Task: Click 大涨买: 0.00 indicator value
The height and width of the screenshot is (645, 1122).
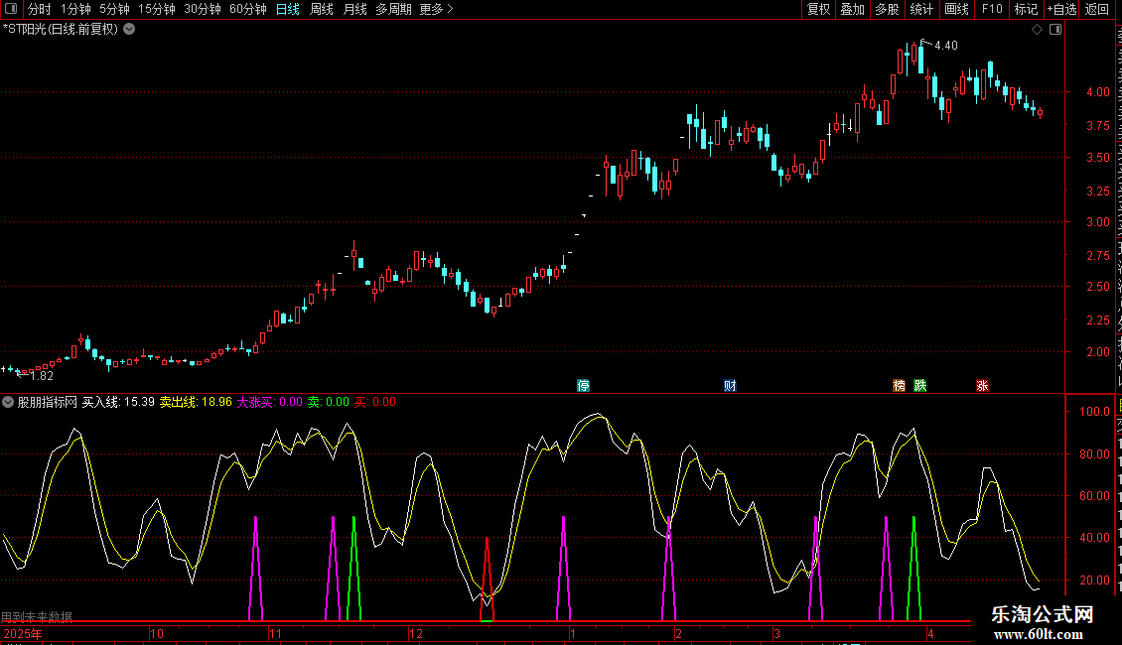Action: [270, 402]
